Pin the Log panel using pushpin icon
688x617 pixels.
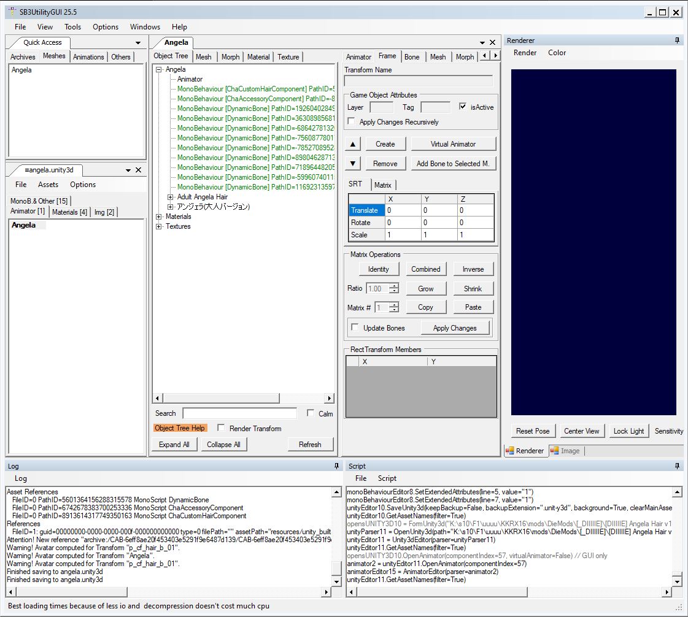point(336,466)
